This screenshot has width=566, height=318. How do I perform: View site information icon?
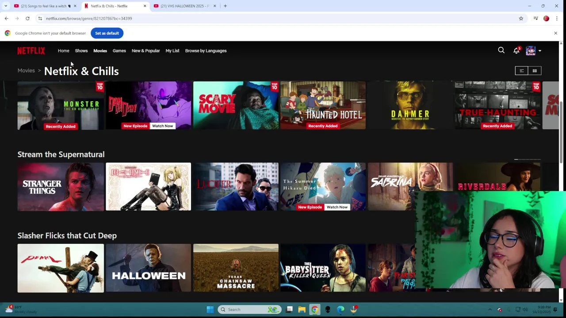(x=40, y=19)
